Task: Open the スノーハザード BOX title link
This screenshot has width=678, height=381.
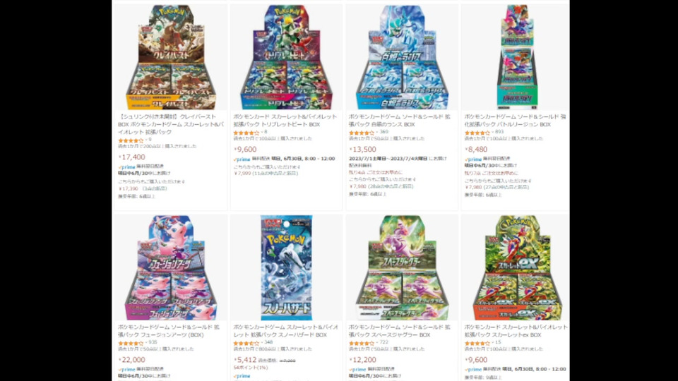Action: click(284, 331)
